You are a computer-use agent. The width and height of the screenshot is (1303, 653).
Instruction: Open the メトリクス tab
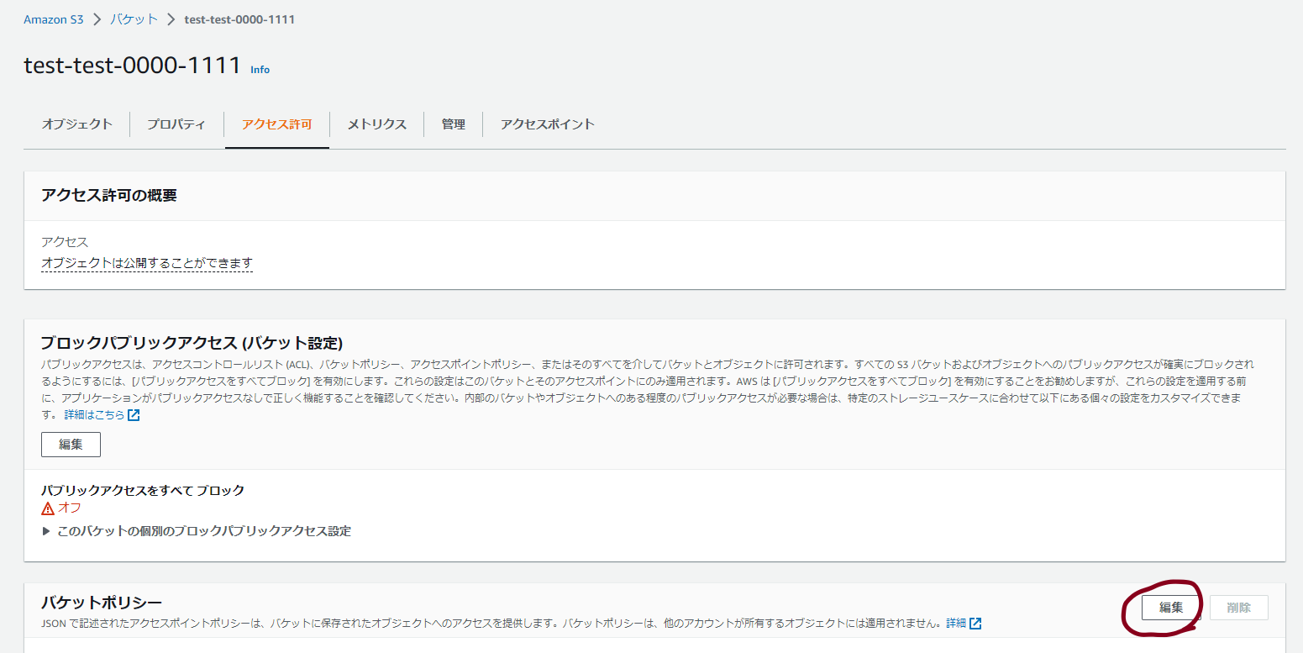[x=376, y=124]
